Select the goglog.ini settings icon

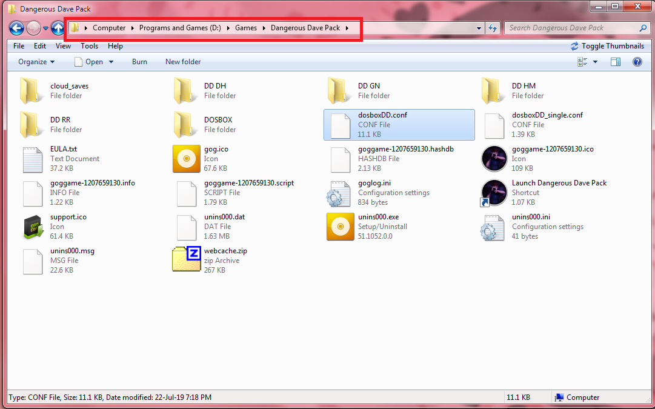pos(338,193)
